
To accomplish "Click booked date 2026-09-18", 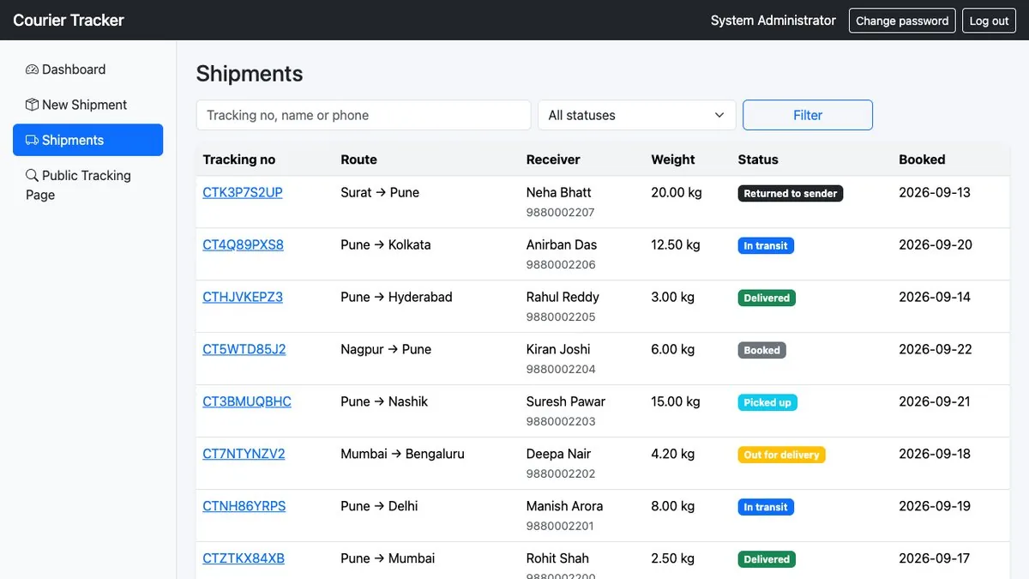I will 935,454.
